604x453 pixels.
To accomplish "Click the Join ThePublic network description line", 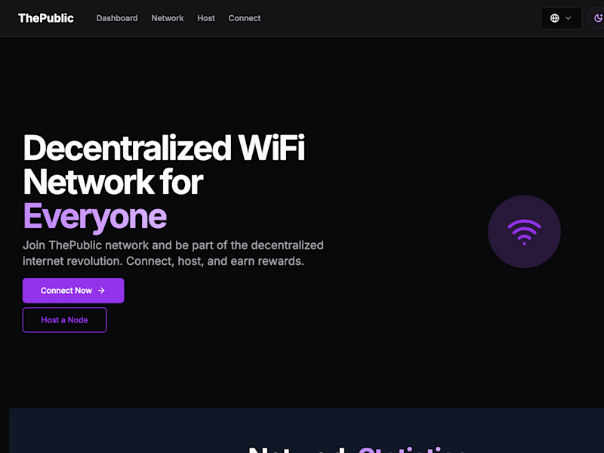I will [173, 245].
